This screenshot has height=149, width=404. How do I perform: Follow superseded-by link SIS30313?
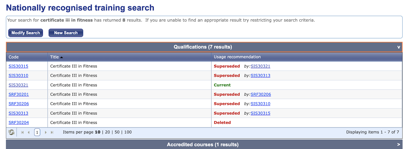point(260,76)
